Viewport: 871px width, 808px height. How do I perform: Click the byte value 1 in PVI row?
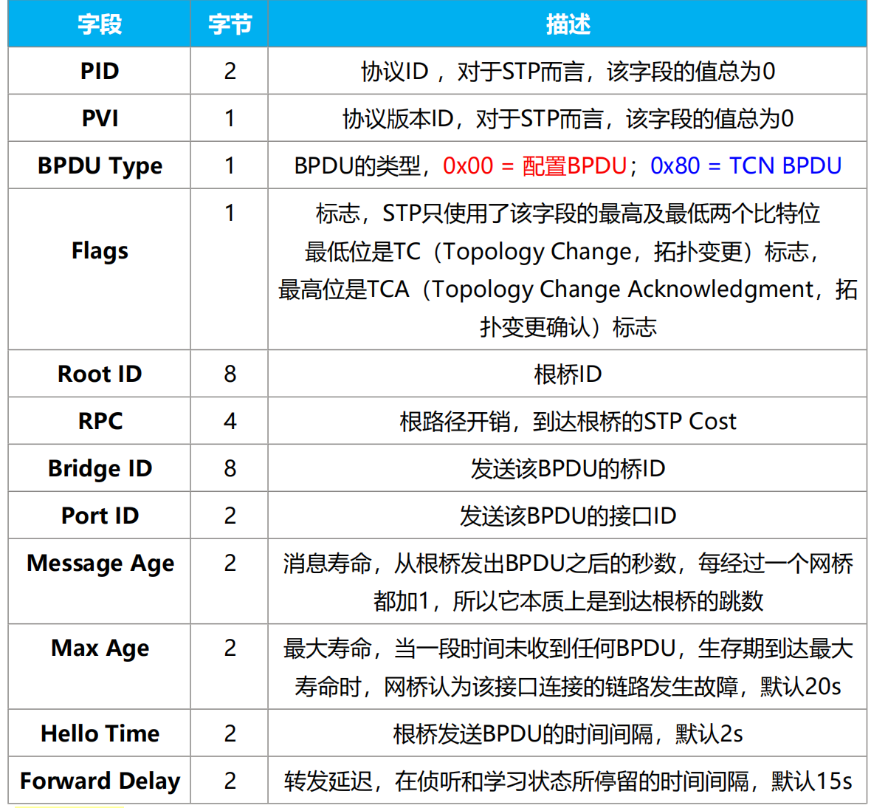(x=230, y=118)
